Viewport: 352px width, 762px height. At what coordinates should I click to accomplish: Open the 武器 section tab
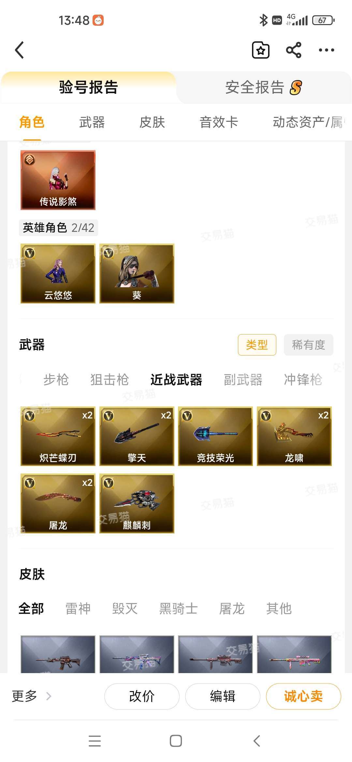click(92, 122)
